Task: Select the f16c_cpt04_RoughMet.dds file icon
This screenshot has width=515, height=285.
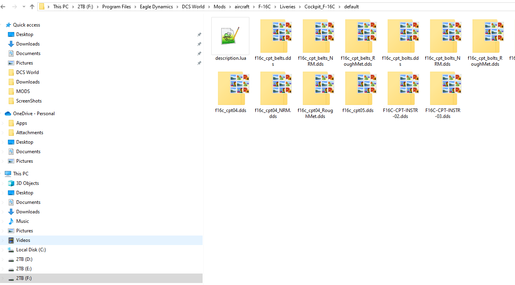Action: (318, 88)
